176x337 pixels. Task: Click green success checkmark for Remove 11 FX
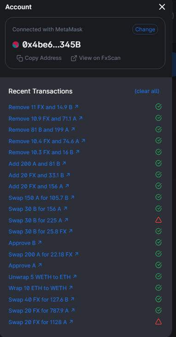(x=158, y=107)
